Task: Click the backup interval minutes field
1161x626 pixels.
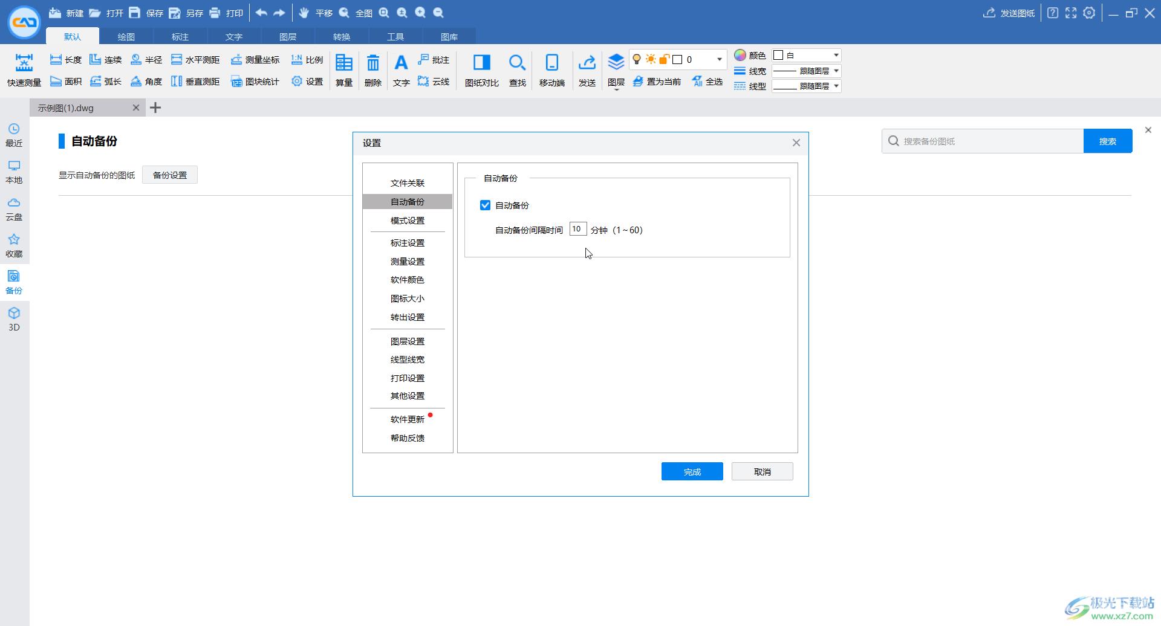Action: click(x=577, y=229)
